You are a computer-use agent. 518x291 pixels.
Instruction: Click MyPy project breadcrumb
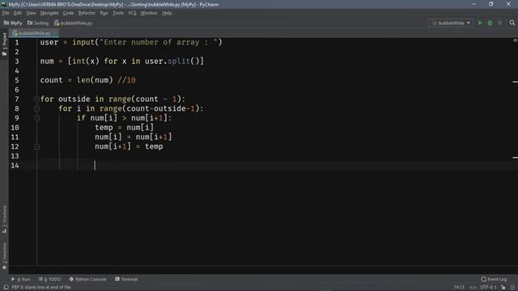[13, 23]
